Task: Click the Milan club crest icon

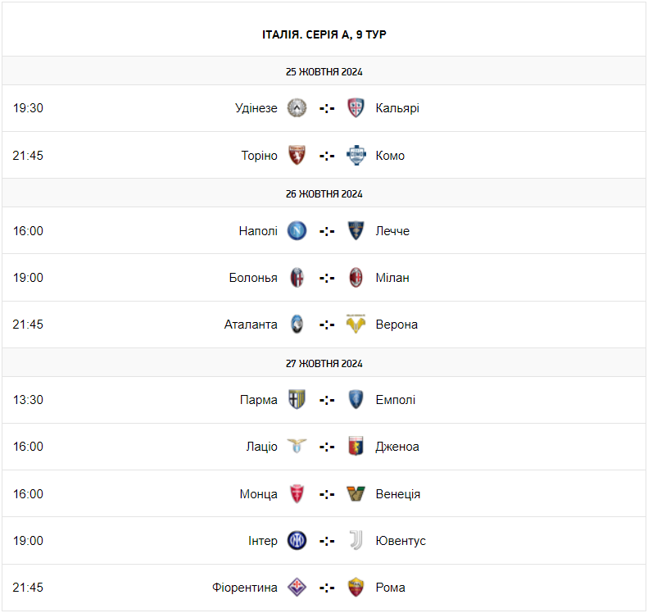Action: 356,278
